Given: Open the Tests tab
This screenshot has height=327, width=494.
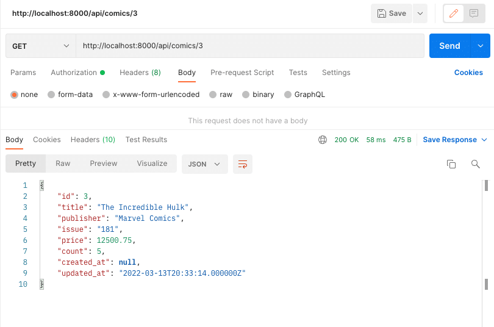Looking at the screenshot, I should (x=298, y=73).
